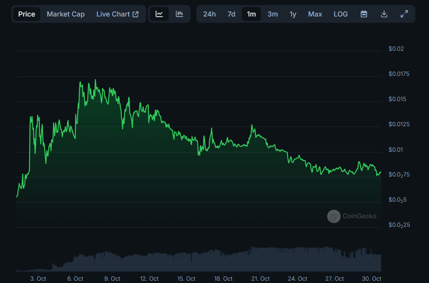Open calendar date picker icon
429x283 pixels.
point(364,14)
